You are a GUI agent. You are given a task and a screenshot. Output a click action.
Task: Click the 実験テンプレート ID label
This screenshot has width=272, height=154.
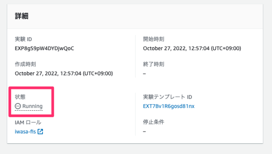tap(167, 97)
